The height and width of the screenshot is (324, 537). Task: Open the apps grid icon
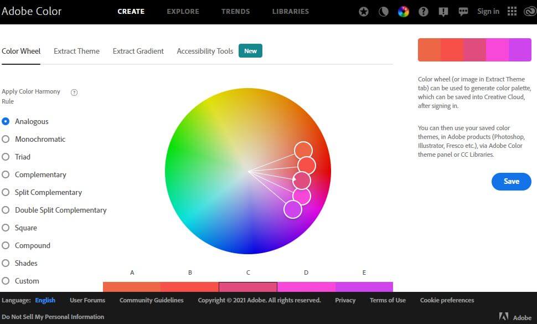coord(512,11)
